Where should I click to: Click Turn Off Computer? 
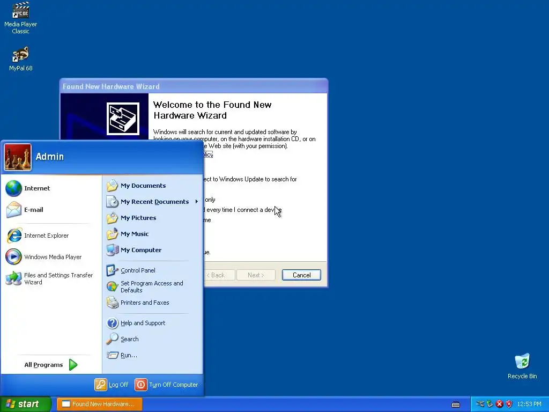click(166, 385)
